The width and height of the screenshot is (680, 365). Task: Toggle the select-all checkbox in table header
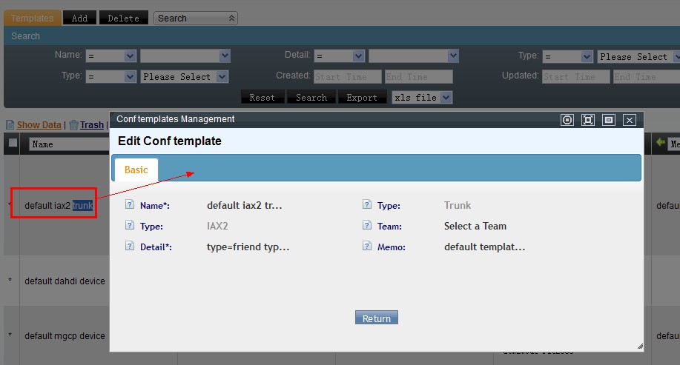coord(13,143)
